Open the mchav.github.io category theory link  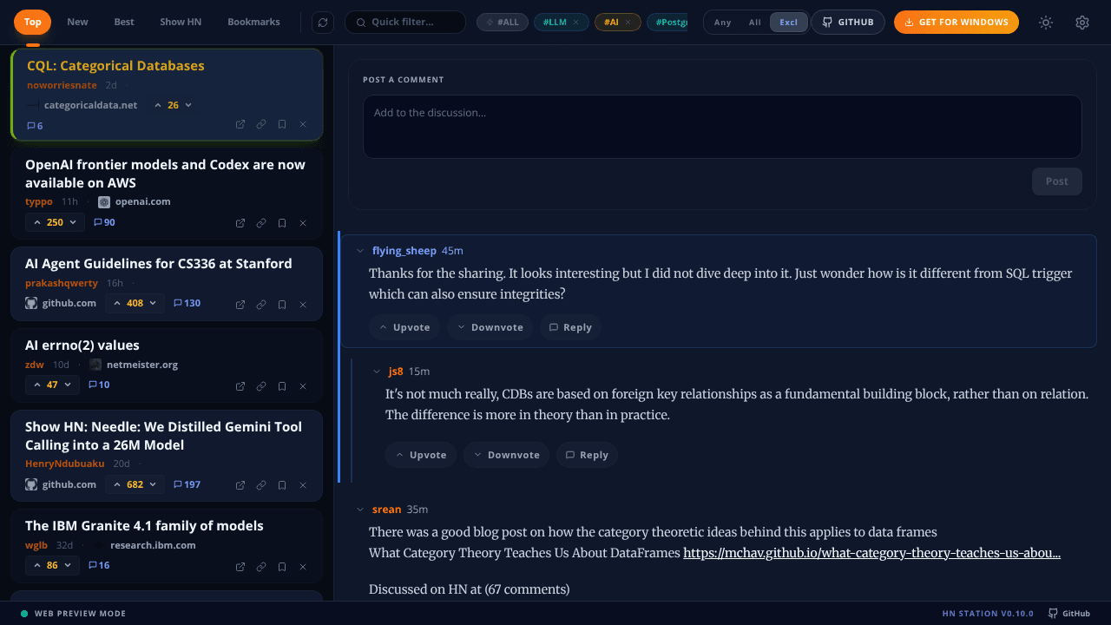click(x=871, y=553)
